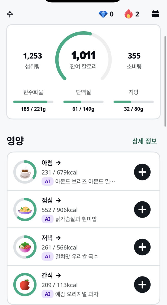
Task: Open 아침 meal details arrow
Action: point(58,163)
